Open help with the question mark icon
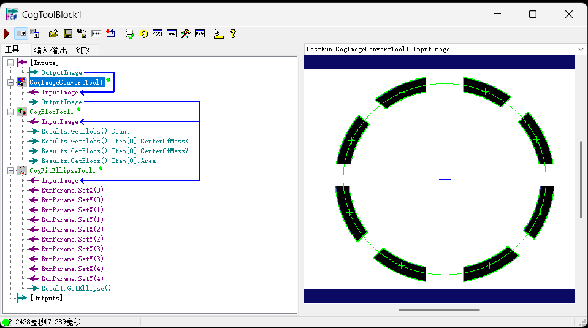 (x=233, y=34)
